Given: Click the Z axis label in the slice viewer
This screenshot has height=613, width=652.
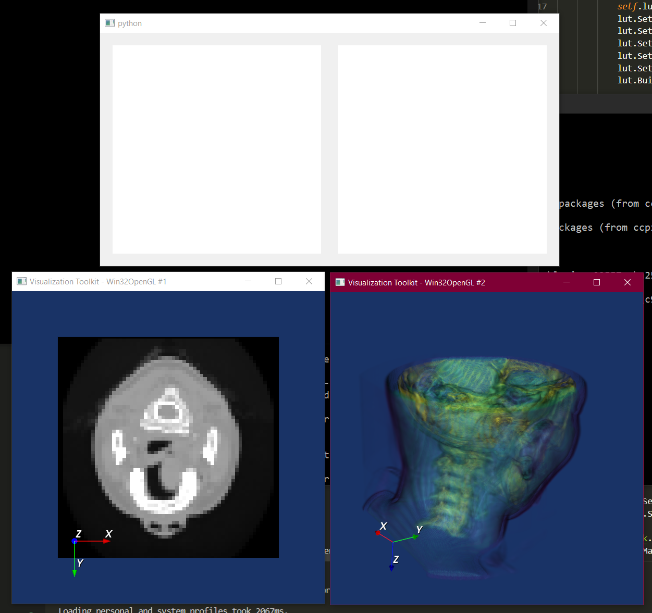Looking at the screenshot, I should [79, 533].
